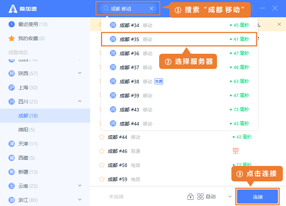Open the 自动 mode dropdown

pyautogui.click(x=230, y=196)
